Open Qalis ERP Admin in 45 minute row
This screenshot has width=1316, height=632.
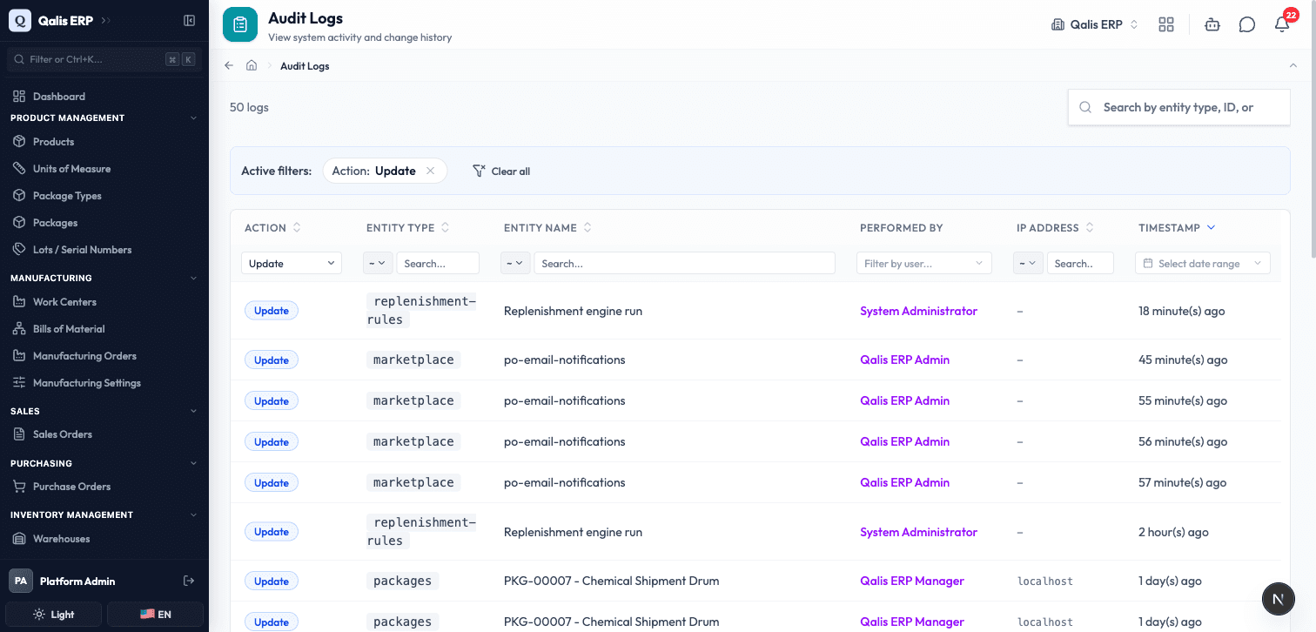tap(904, 360)
